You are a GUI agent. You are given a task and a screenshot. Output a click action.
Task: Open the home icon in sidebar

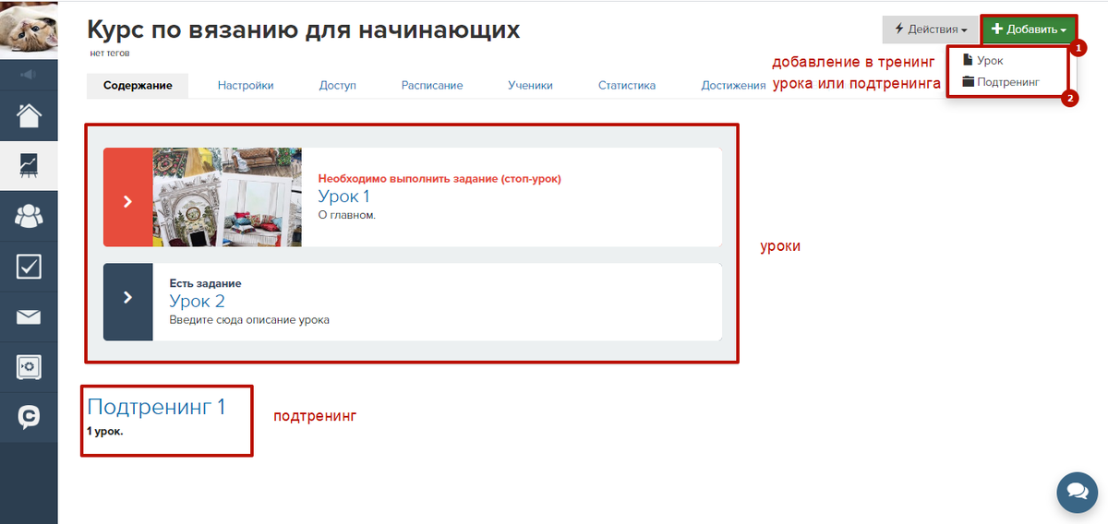coord(29,116)
